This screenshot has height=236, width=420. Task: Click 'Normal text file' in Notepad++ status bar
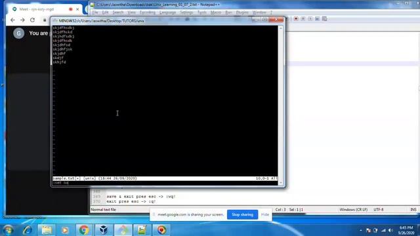pos(104,210)
